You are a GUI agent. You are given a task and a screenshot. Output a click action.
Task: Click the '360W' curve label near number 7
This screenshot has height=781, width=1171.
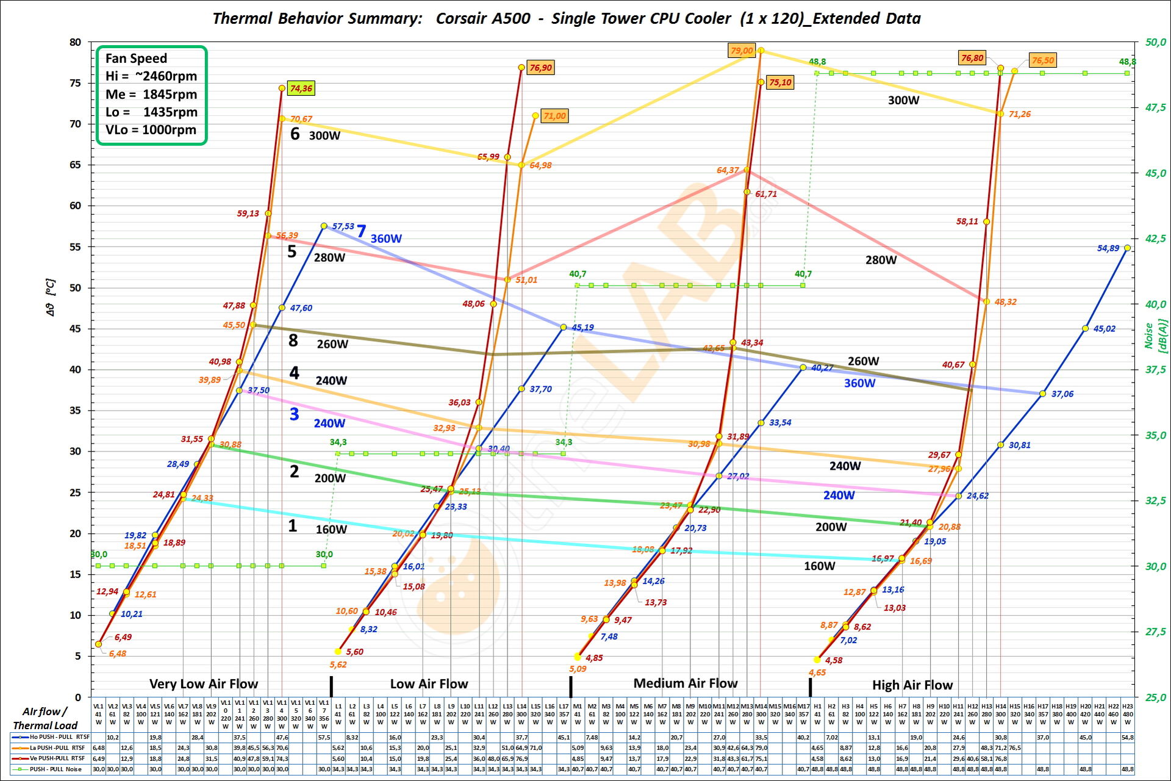click(x=386, y=239)
